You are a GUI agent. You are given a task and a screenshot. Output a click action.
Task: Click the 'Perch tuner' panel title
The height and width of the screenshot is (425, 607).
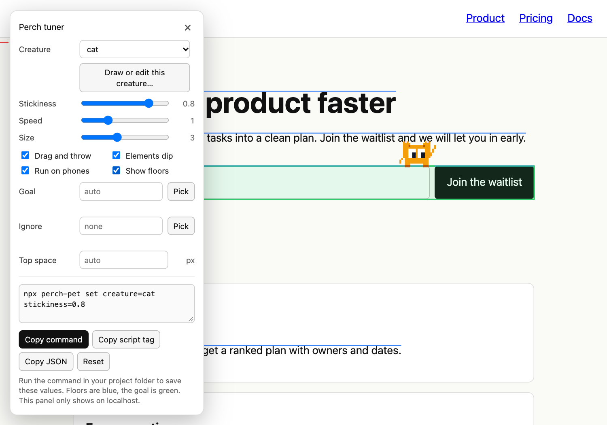(42, 27)
